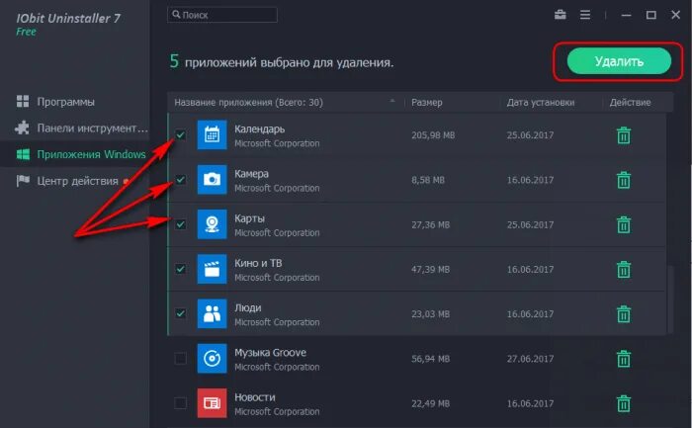
Task: Uncheck the Люди checkbox
Action: click(x=180, y=313)
